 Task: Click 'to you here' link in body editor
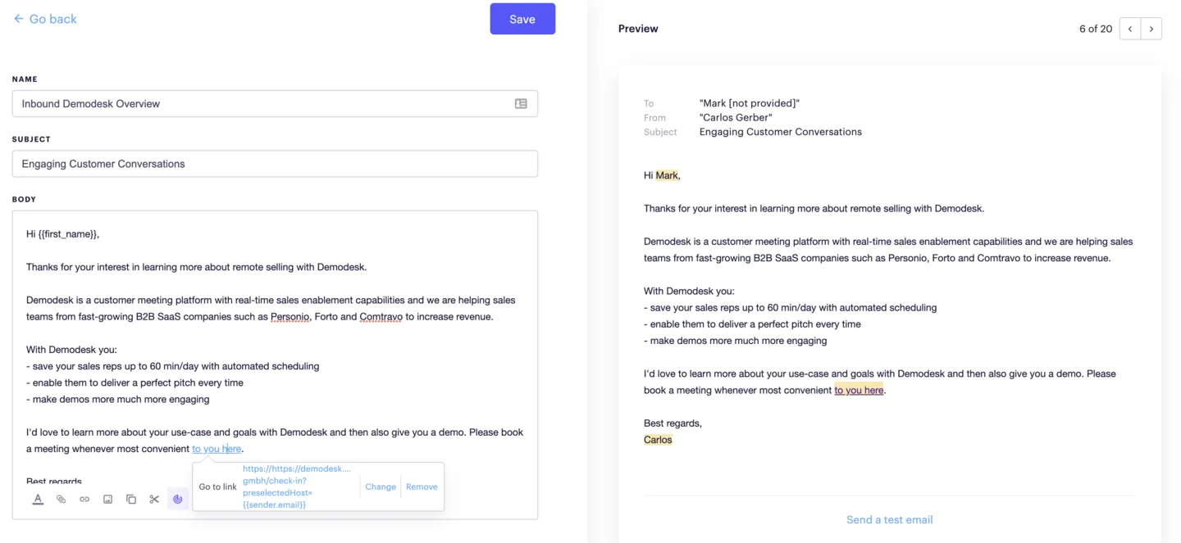217,449
